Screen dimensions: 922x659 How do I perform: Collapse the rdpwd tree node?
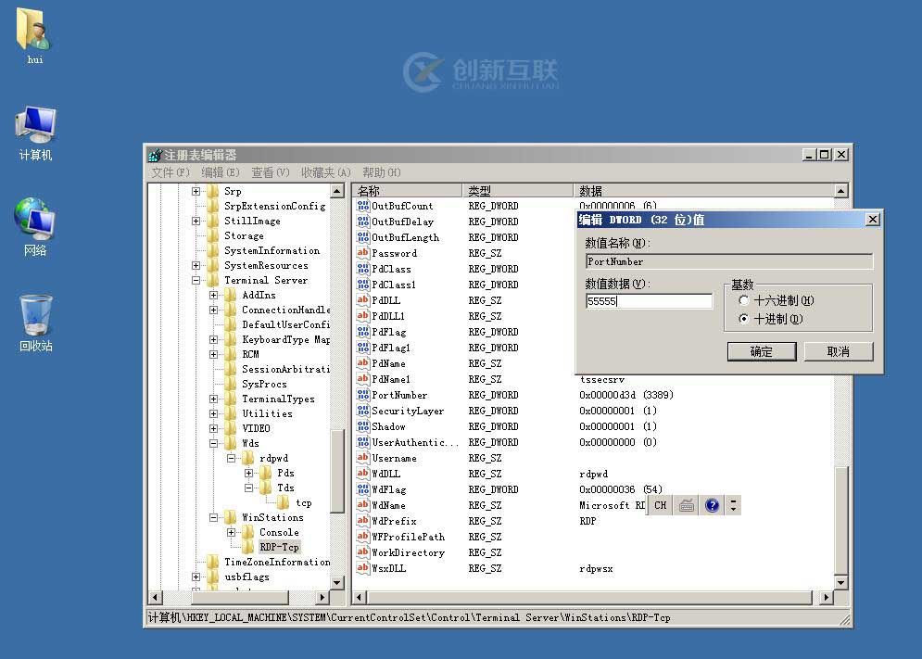click(x=231, y=458)
